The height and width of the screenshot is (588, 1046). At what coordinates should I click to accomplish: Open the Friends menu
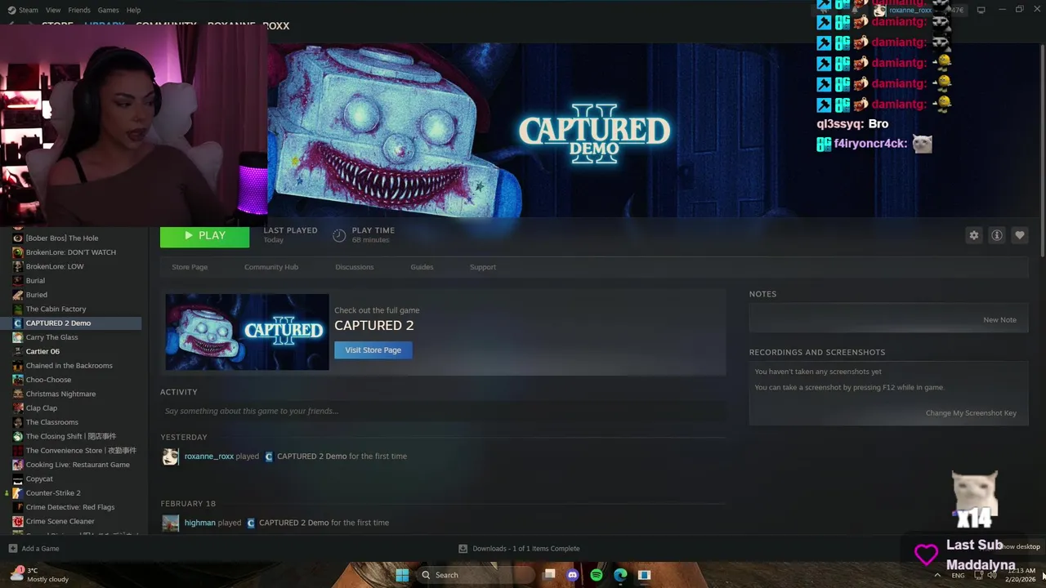pyautogui.click(x=79, y=10)
